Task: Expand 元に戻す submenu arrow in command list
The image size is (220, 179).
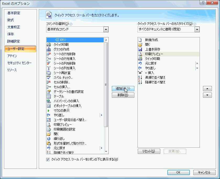Action: [102, 148]
